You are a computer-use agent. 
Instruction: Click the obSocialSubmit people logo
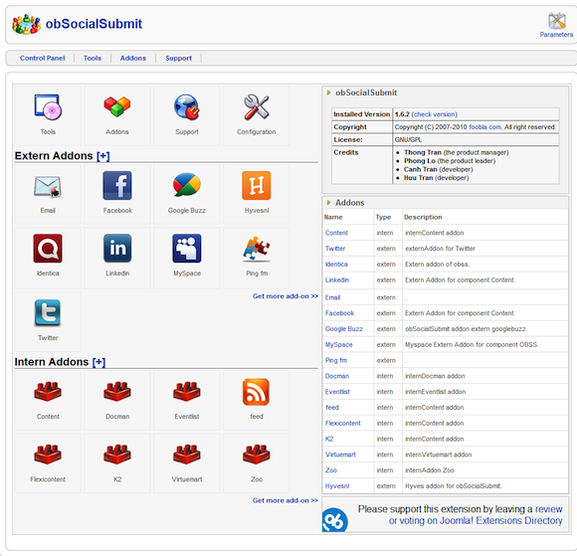(x=27, y=24)
